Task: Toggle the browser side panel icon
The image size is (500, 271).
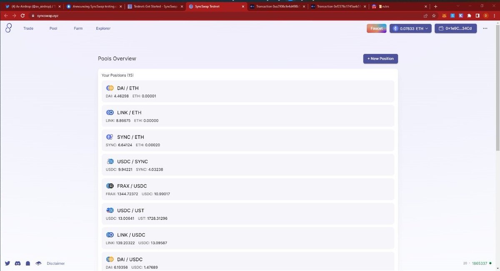Action: click(477, 15)
